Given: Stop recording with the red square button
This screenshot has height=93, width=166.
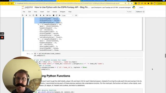Looking at the screenshot, I should [x=2, y=37].
